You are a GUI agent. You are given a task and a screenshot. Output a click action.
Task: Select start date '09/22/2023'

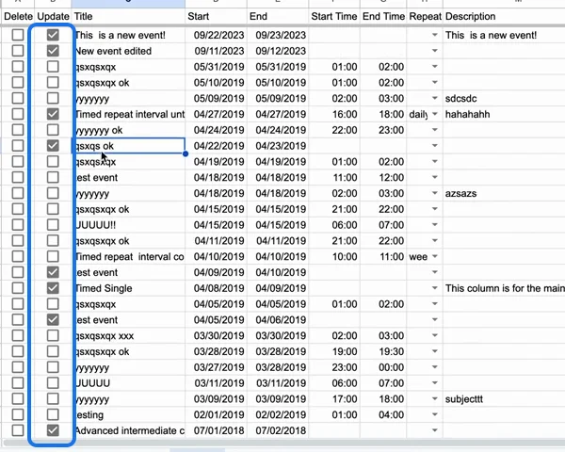tap(217, 35)
